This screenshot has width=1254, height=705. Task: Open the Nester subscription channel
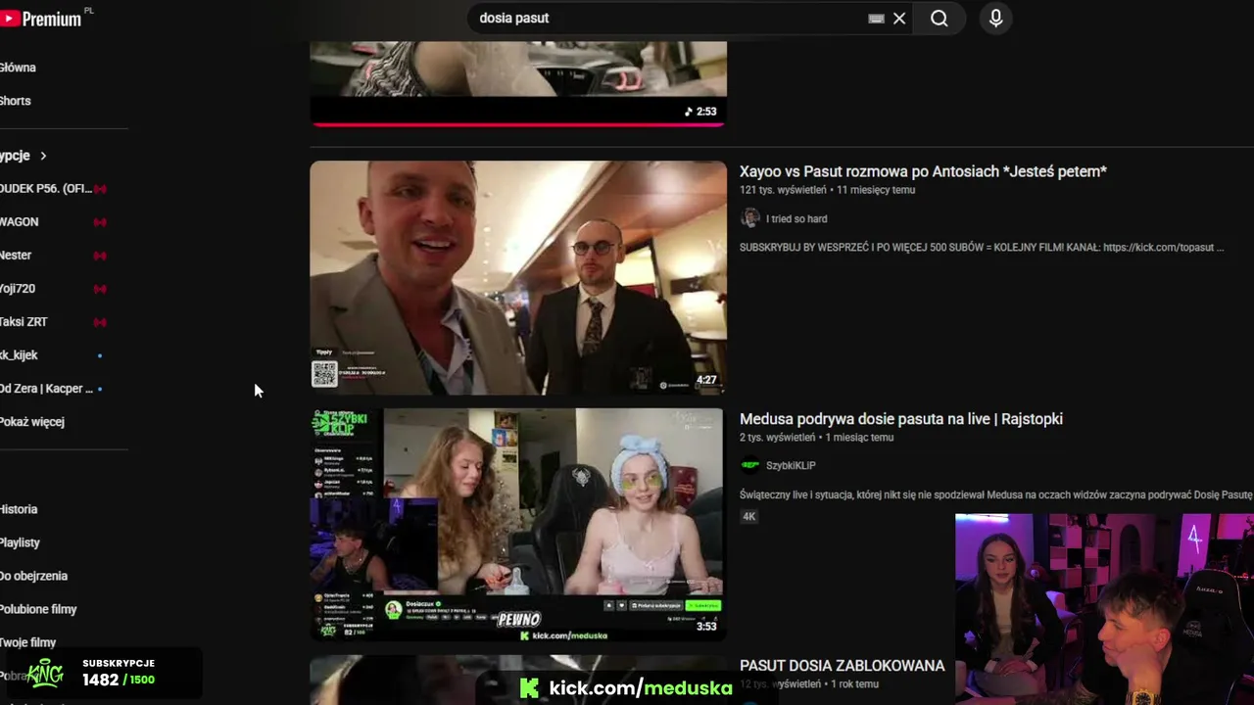(16, 256)
